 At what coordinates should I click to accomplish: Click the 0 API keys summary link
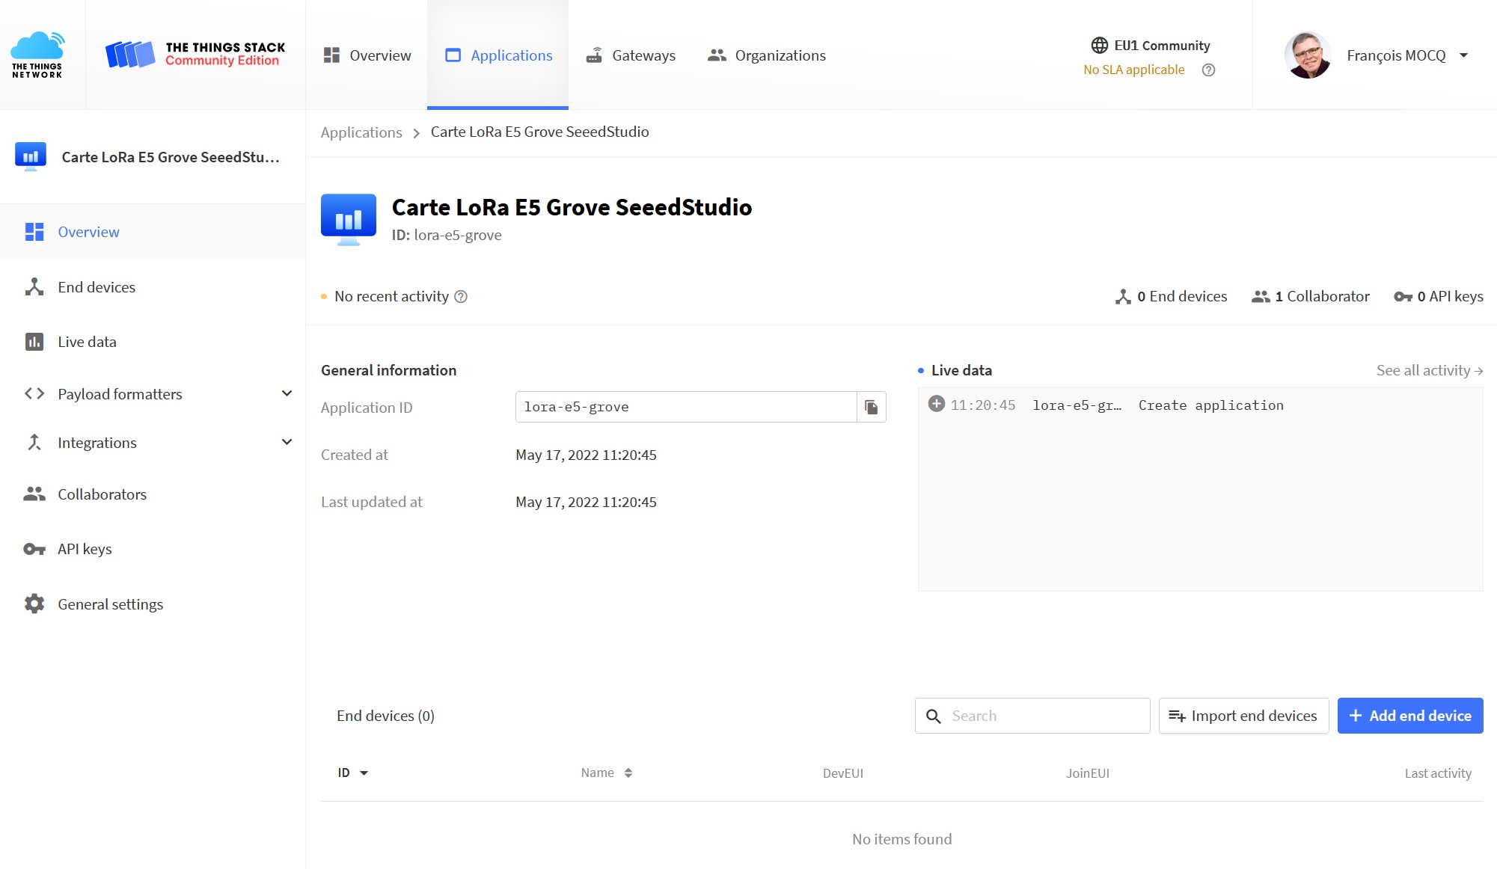1439,296
